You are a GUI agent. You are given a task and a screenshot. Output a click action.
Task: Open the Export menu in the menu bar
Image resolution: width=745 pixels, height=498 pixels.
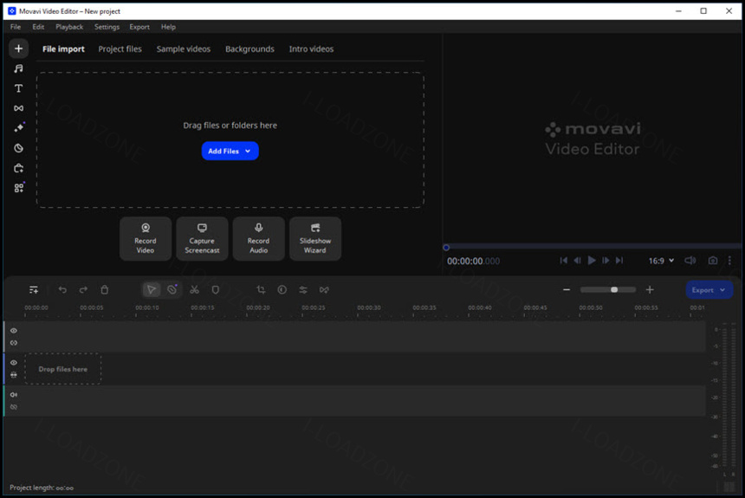tap(139, 27)
